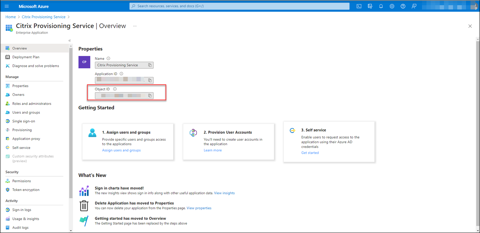Show info tooltip next to Application ID
The width and height of the screenshot is (480, 233).
(121, 74)
